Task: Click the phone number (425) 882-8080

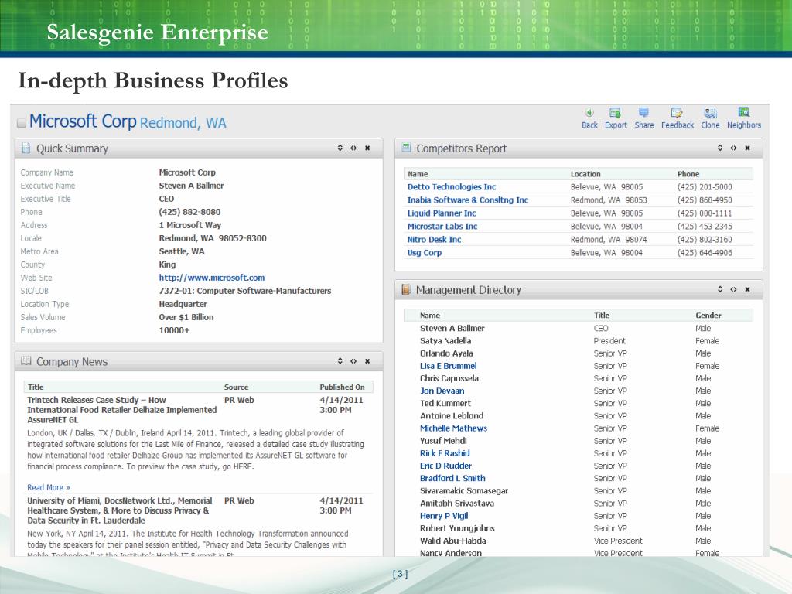Action: 189,212
